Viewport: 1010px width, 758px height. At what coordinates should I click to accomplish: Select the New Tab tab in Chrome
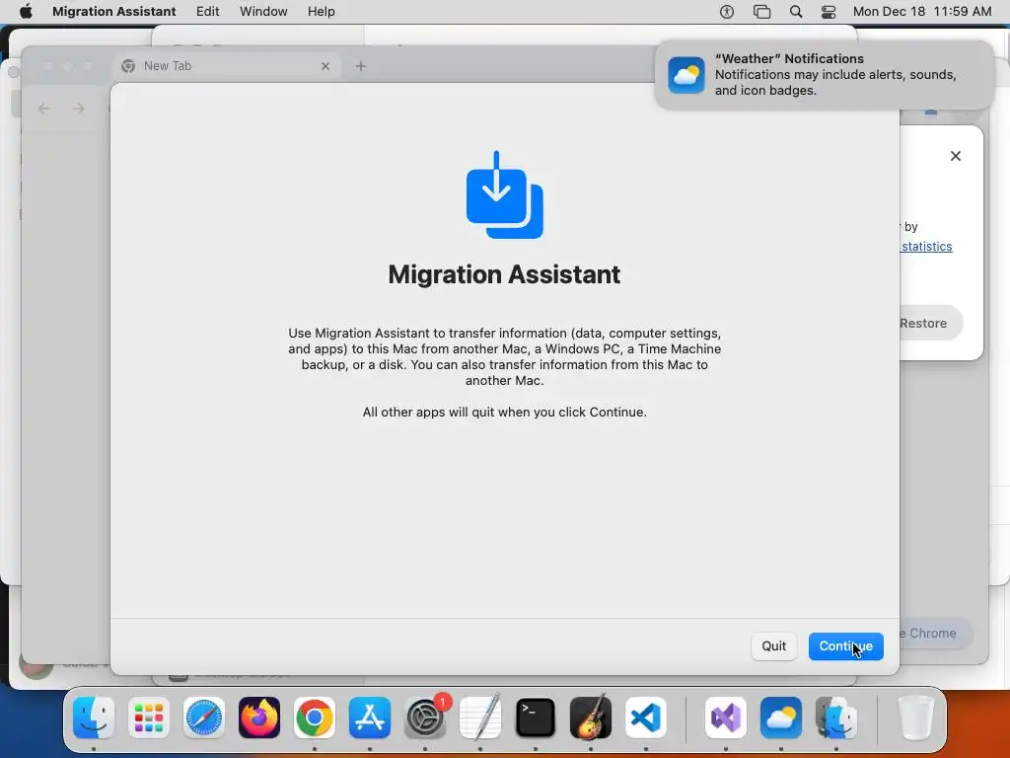226,66
